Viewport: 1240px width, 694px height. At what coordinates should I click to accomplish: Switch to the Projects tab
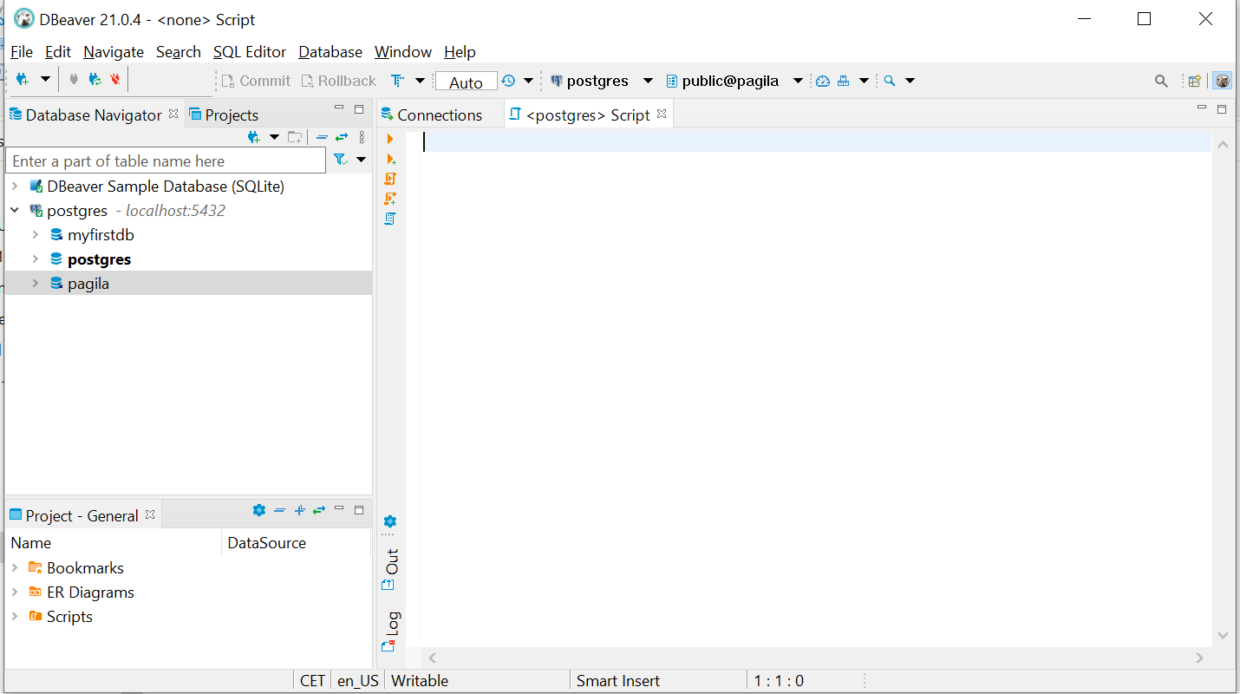pyautogui.click(x=224, y=115)
